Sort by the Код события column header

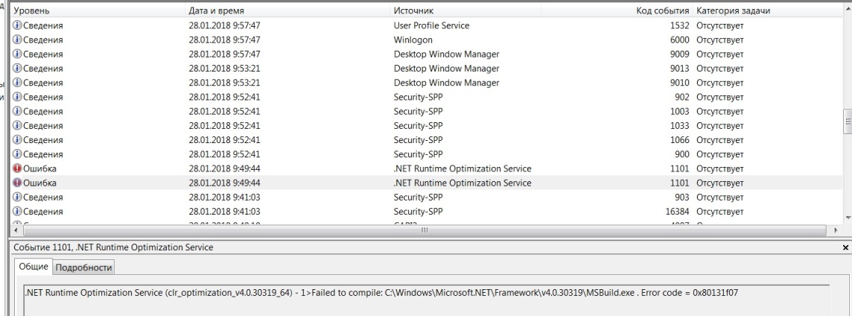coord(662,12)
